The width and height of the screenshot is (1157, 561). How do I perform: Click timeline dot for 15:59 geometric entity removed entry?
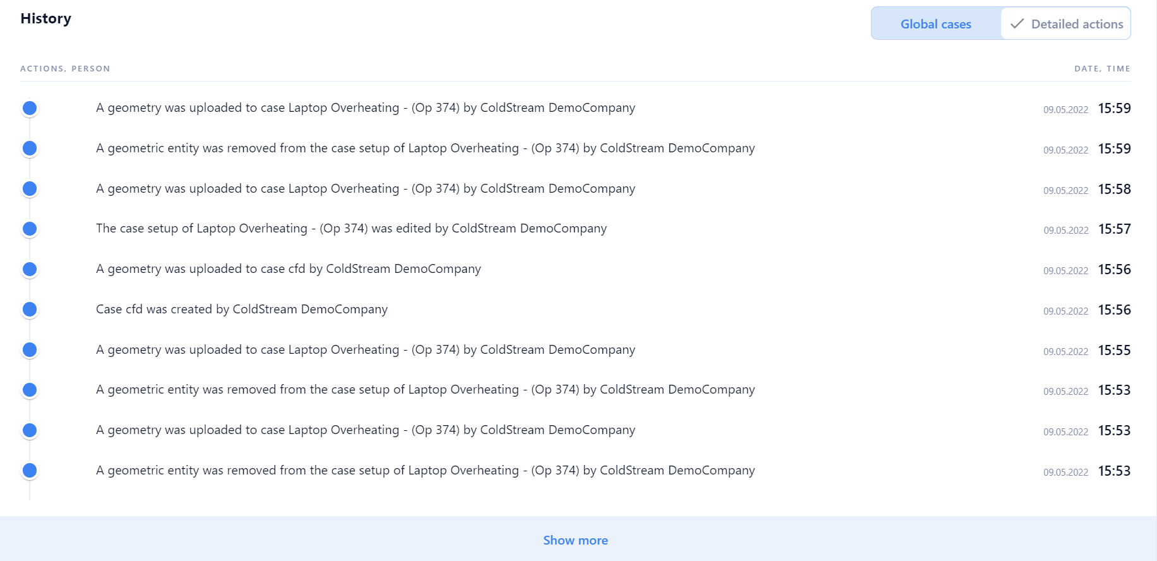(30, 148)
